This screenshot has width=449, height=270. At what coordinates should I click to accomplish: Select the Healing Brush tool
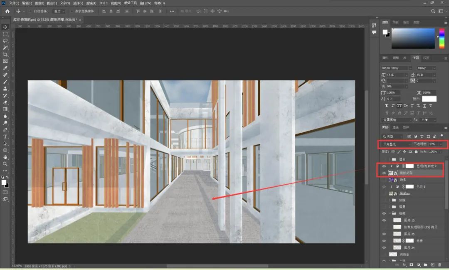pos(5,75)
